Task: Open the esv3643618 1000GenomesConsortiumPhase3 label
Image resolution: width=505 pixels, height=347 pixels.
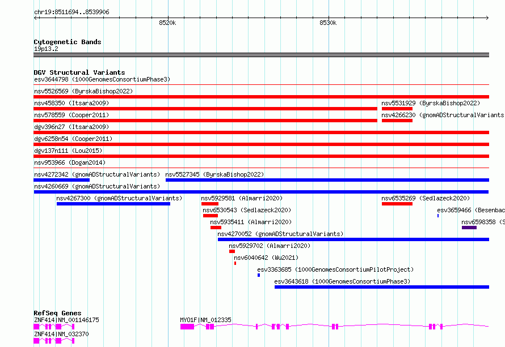Action: pyautogui.click(x=342, y=281)
